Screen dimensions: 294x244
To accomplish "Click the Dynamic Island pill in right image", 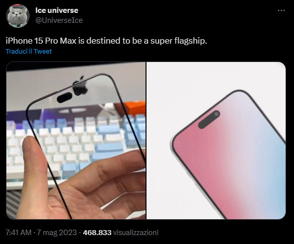I will point(209,120).
